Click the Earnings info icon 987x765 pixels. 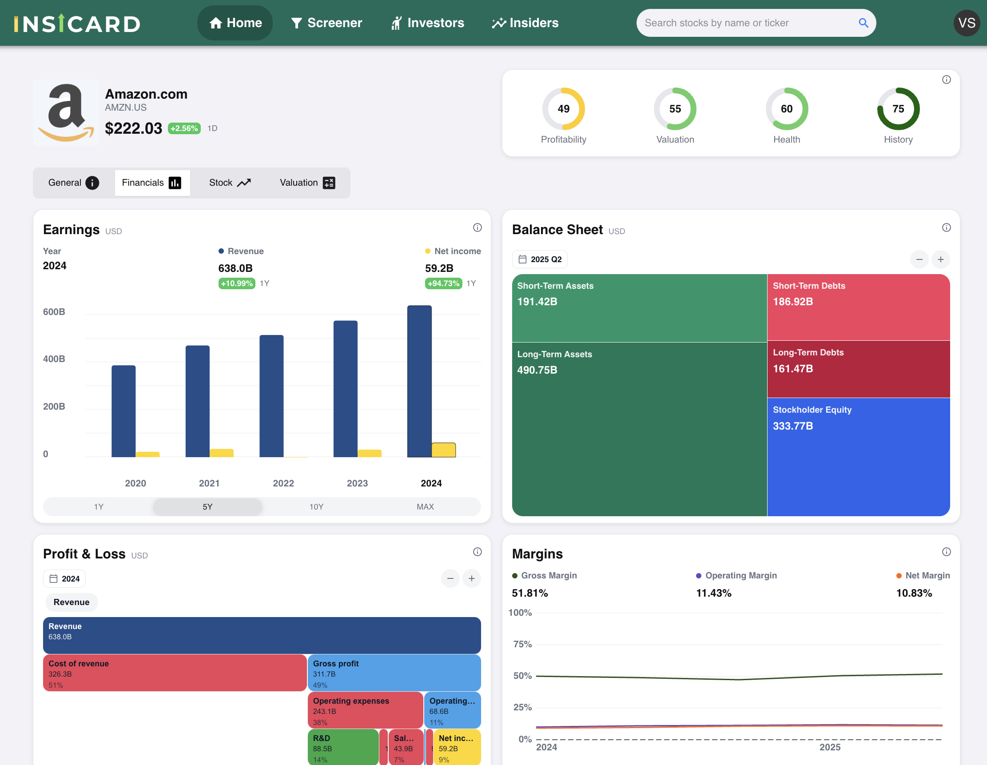tap(477, 228)
